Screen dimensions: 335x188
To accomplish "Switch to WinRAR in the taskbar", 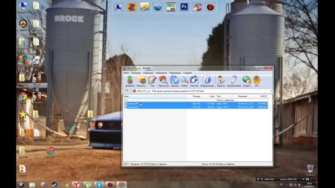I will point(121,185).
